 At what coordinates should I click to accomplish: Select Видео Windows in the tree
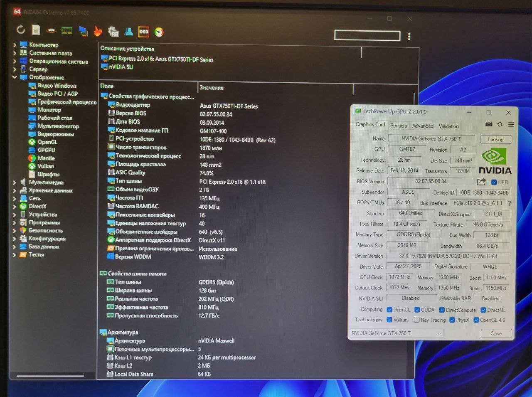[57, 86]
